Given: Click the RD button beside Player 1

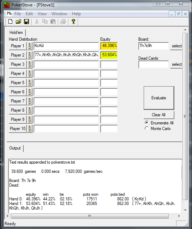Looking at the screenshot, I should coord(30,46).
